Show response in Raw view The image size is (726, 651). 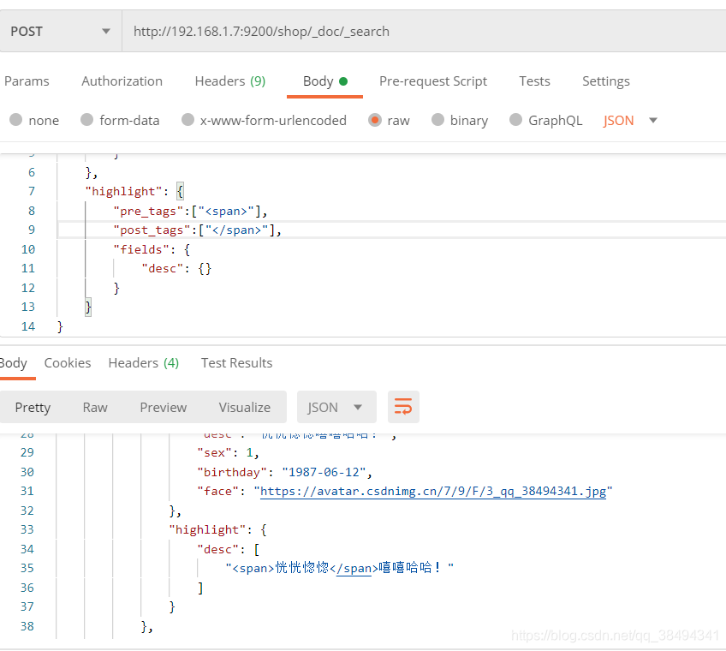[95, 407]
